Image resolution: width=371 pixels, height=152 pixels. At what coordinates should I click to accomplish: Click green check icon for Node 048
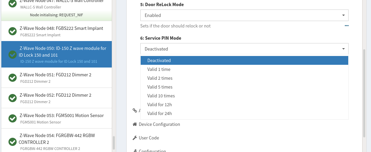click(13, 31)
